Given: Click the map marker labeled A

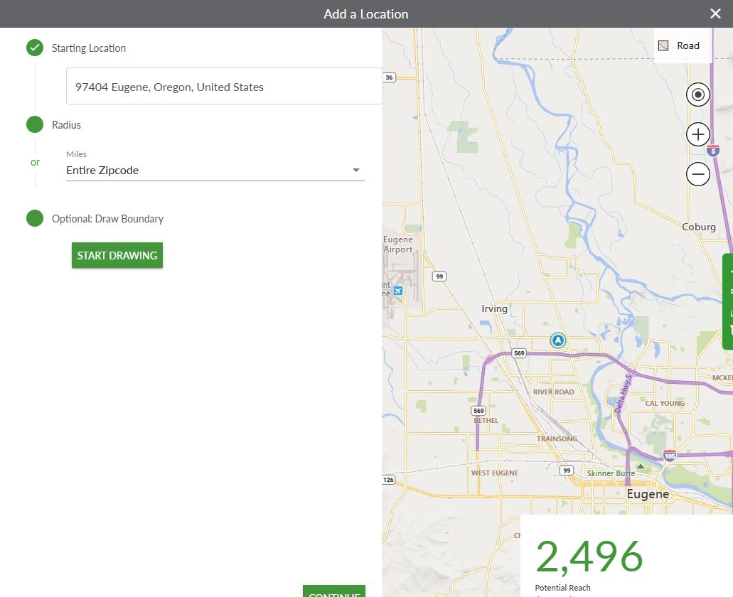Looking at the screenshot, I should (557, 340).
